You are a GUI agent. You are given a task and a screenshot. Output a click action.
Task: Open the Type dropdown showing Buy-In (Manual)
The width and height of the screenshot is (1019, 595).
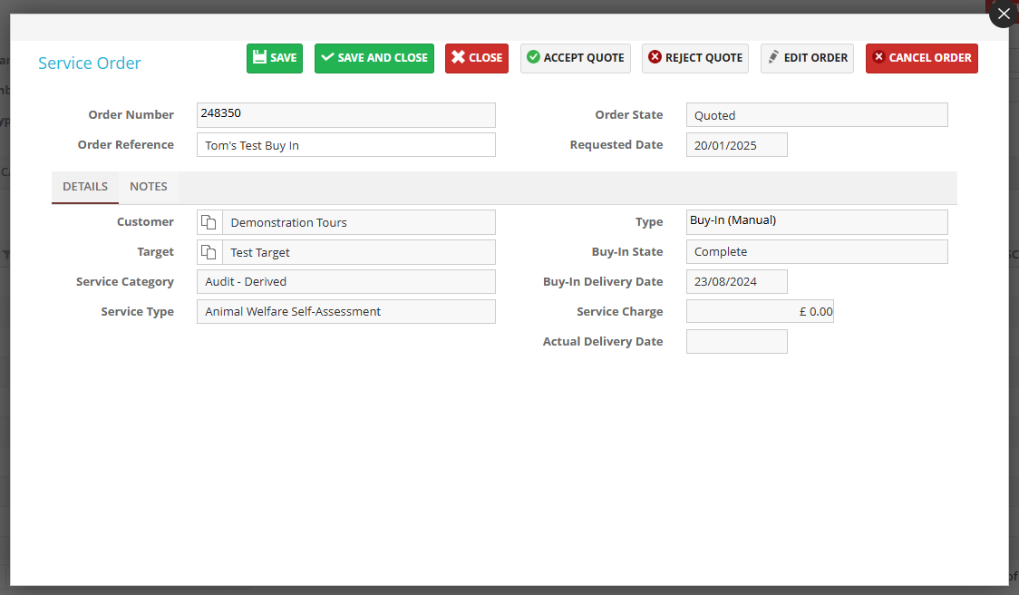pyautogui.click(x=816, y=221)
